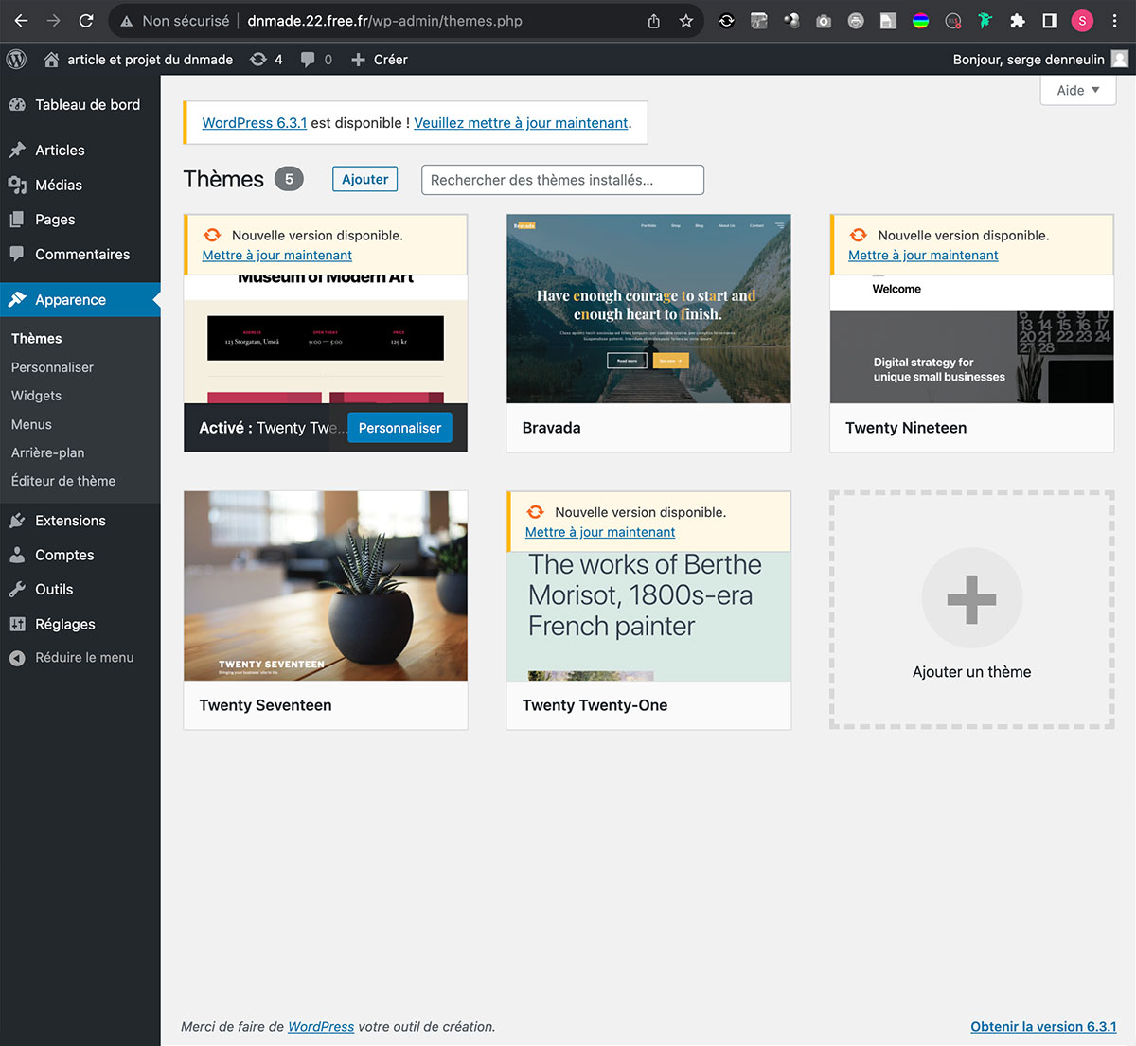Click the user avatar next to serge denneulin
The image size is (1136, 1046).
pyautogui.click(x=1119, y=59)
